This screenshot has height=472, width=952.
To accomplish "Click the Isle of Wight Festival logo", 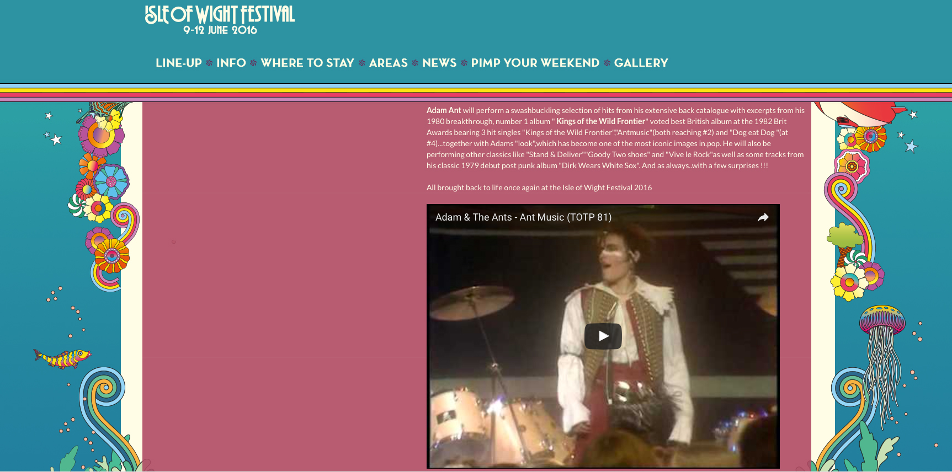I will click(220, 20).
